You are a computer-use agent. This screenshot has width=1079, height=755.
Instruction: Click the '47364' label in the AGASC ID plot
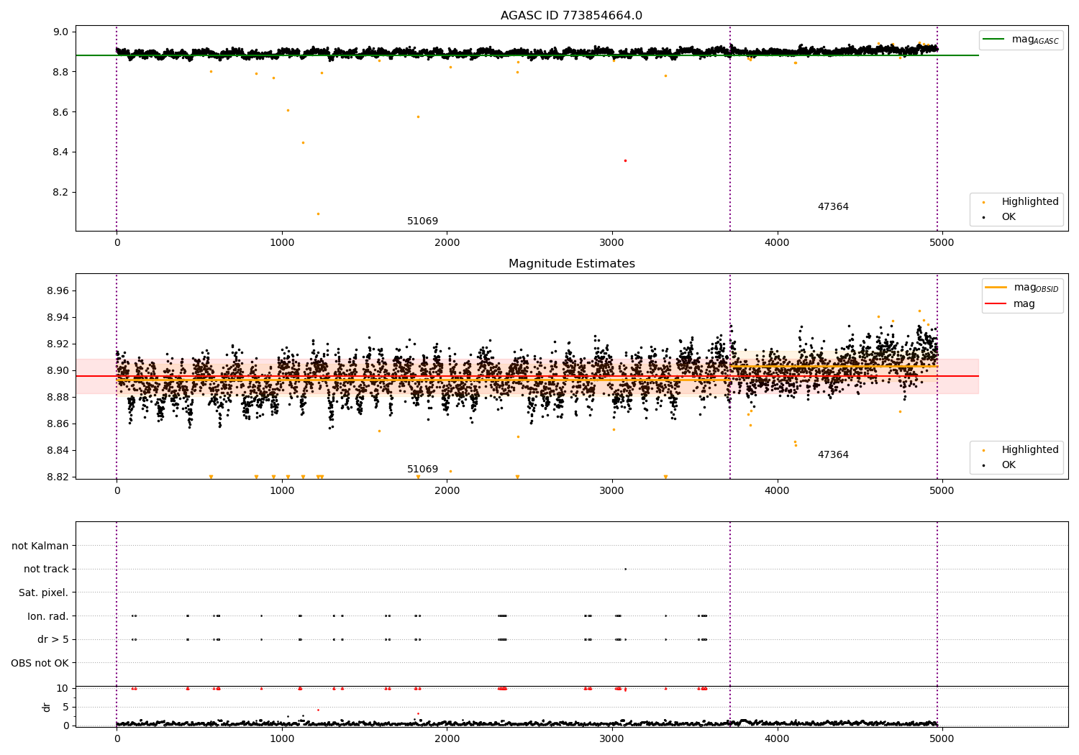click(833, 207)
